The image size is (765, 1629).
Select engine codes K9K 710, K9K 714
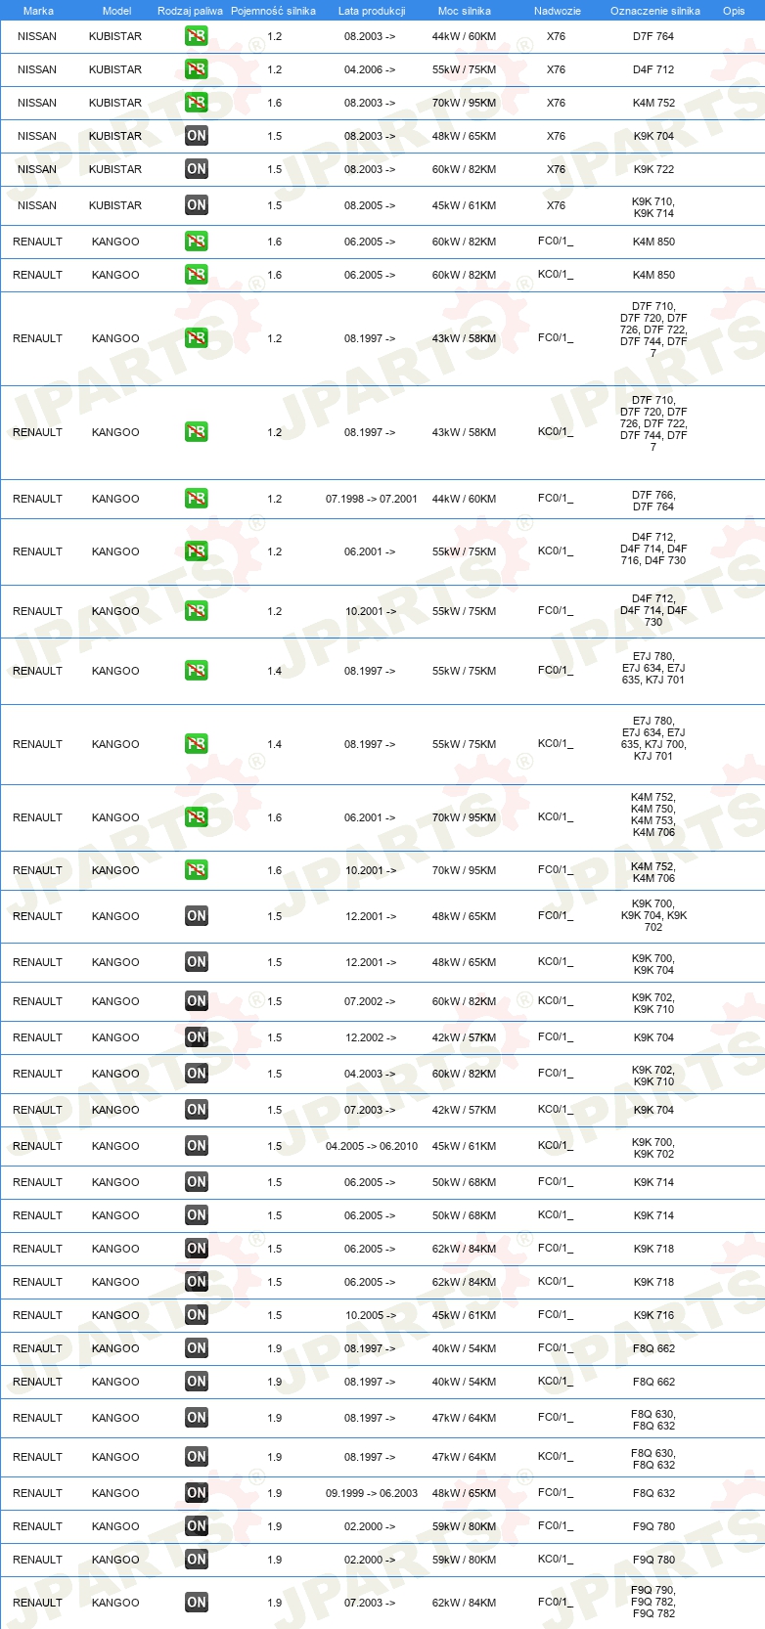click(x=653, y=207)
